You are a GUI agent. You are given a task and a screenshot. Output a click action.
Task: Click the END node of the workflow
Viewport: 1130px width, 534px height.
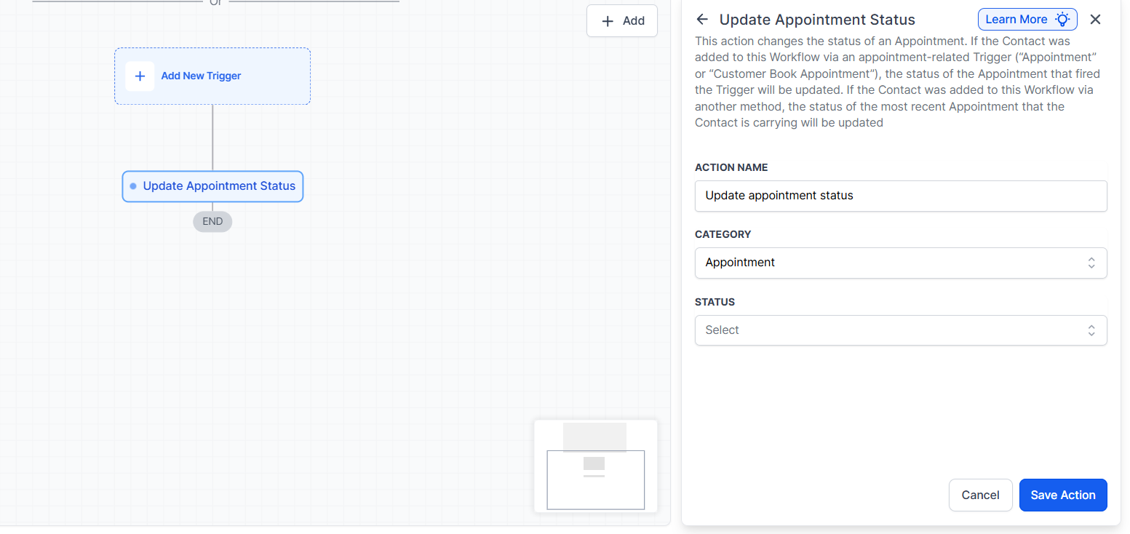click(x=212, y=221)
